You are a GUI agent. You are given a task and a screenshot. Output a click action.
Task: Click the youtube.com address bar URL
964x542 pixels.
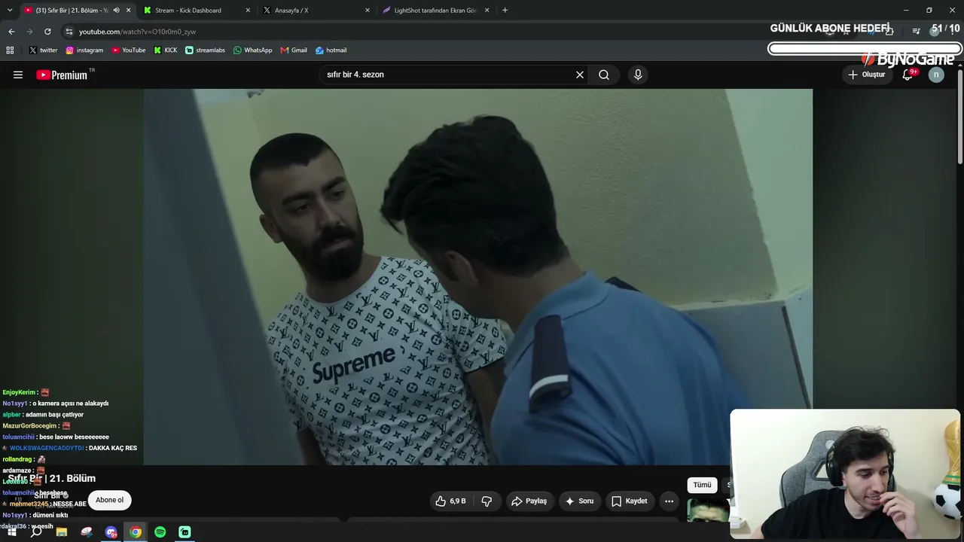(137, 32)
